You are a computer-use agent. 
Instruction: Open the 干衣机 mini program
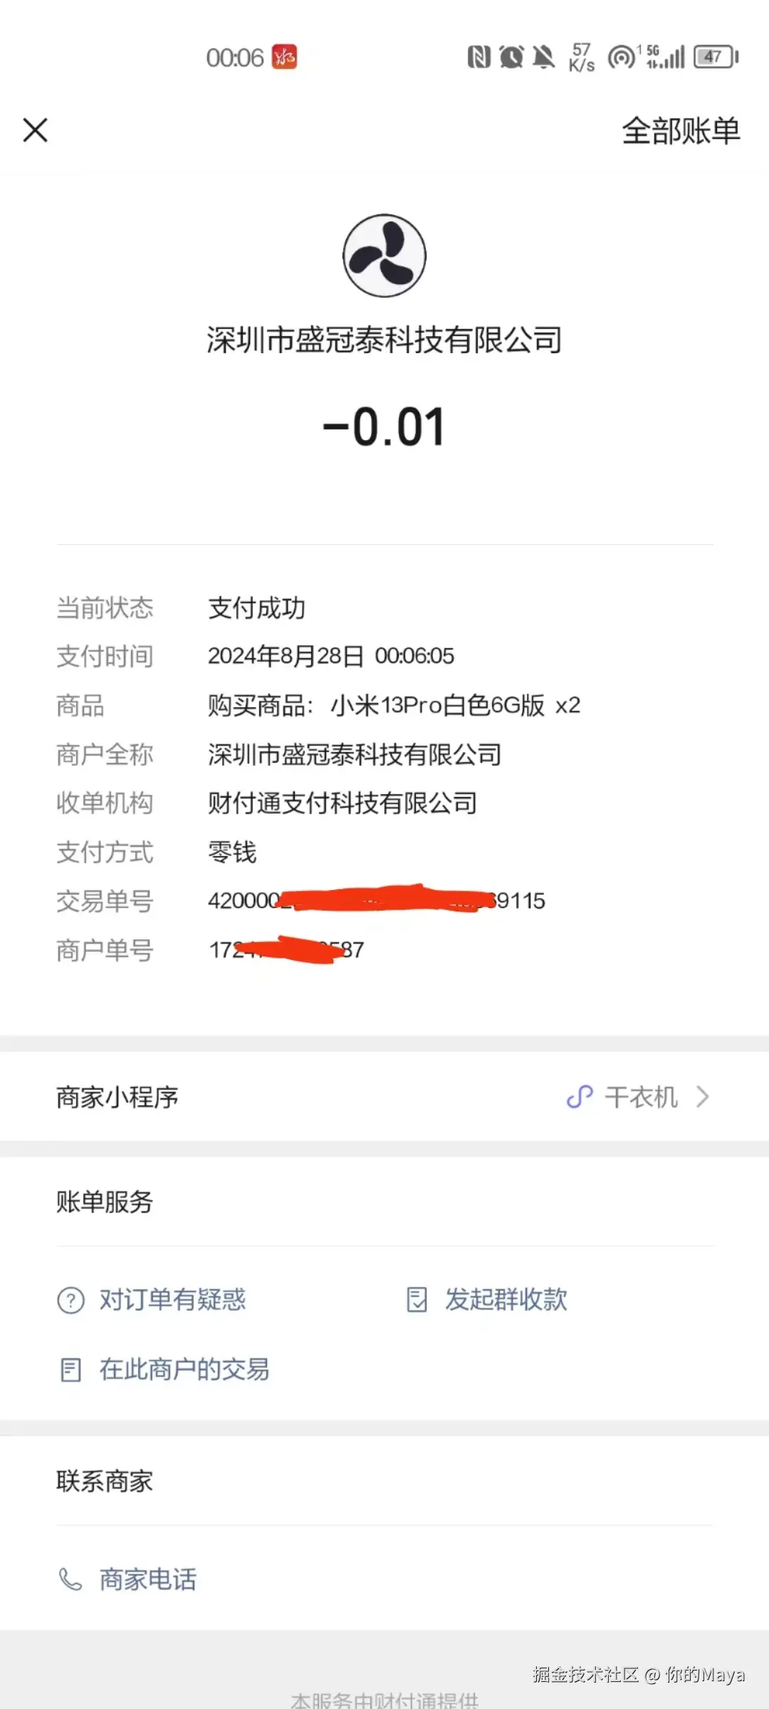click(641, 1097)
